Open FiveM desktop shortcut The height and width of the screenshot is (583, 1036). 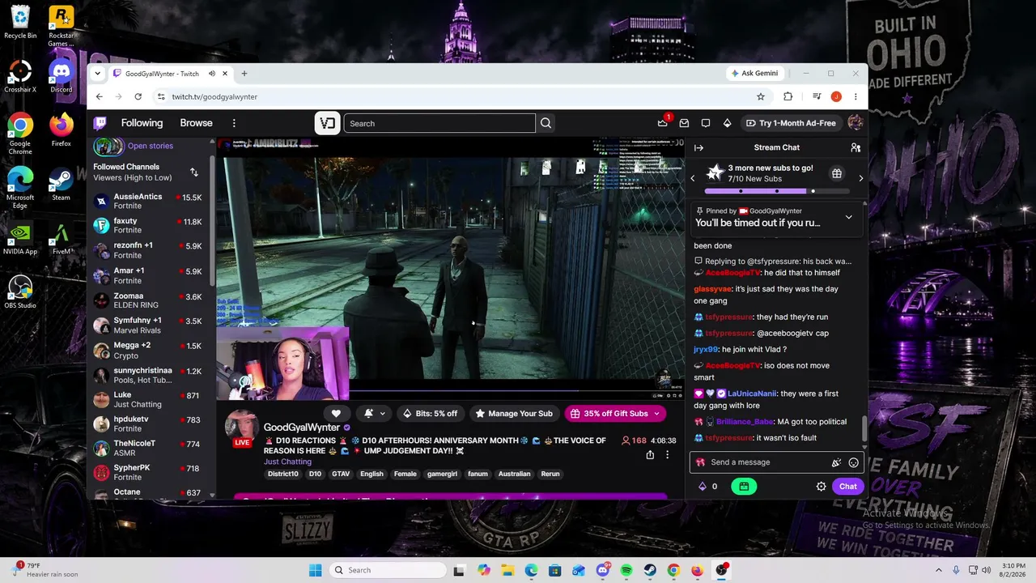[61, 238]
